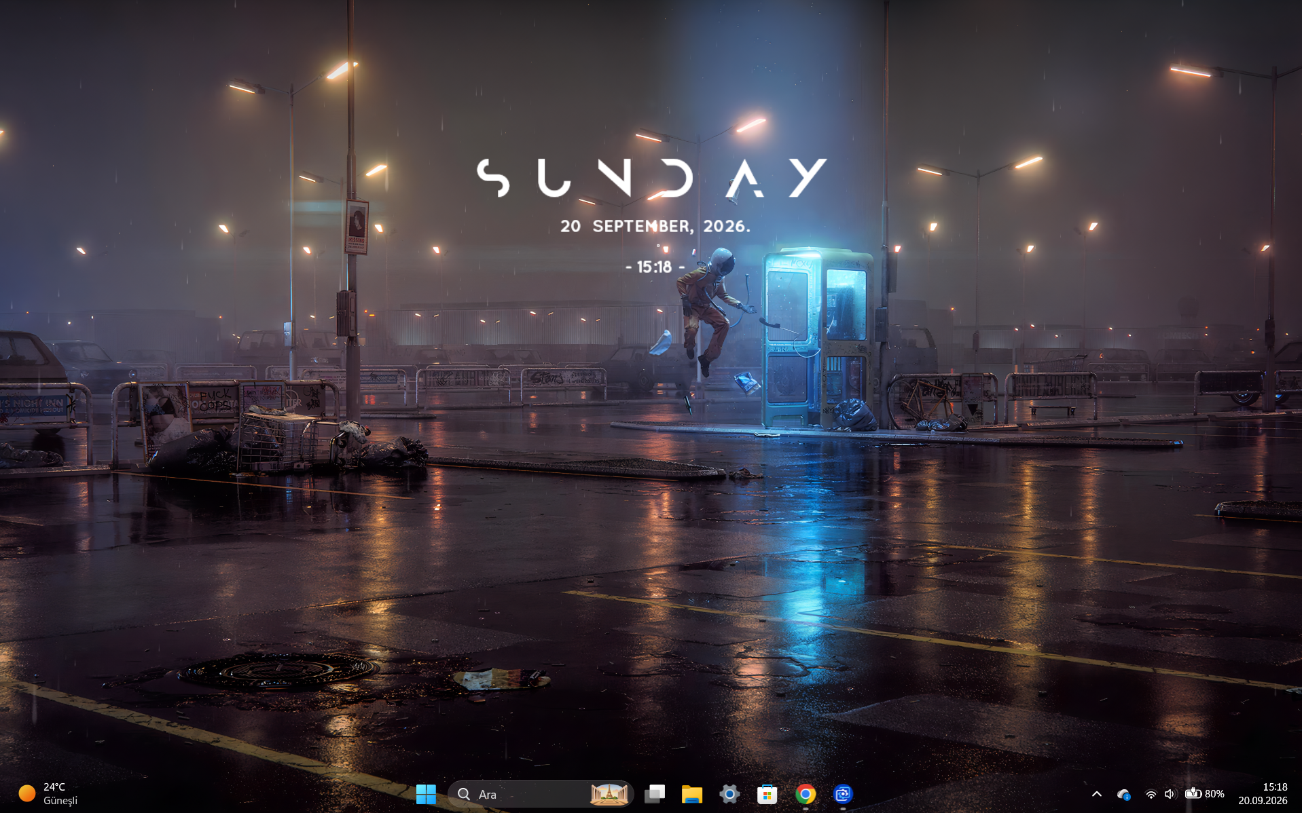Open the Settings gear app in taskbar
The width and height of the screenshot is (1302, 813).
[729, 794]
